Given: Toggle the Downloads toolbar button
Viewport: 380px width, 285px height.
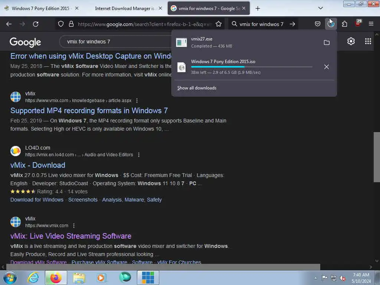Looking at the screenshot, I should (331, 24).
